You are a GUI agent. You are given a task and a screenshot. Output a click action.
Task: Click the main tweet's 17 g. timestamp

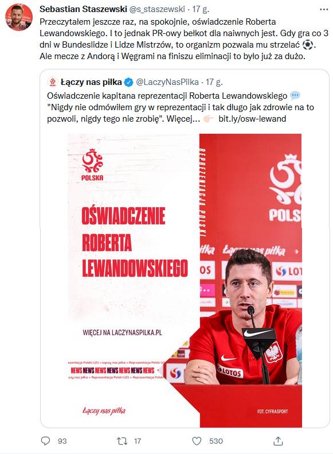pos(201,9)
